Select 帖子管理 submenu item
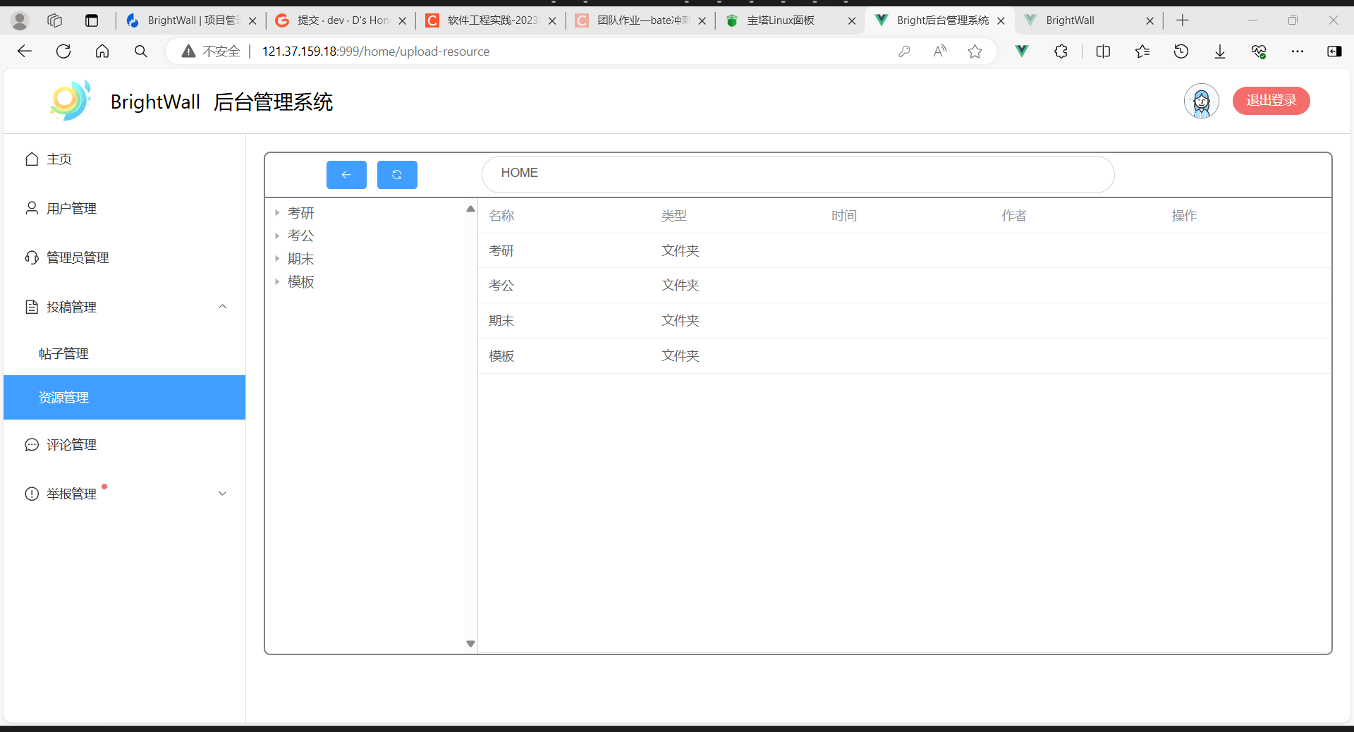1354x732 pixels. 124,354
